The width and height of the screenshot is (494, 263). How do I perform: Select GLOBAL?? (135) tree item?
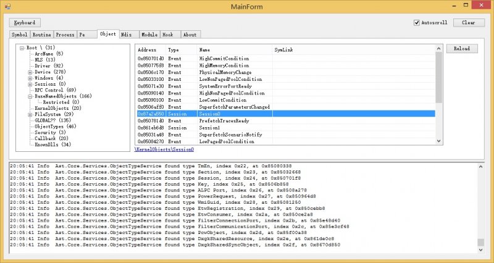tap(52, 120)
